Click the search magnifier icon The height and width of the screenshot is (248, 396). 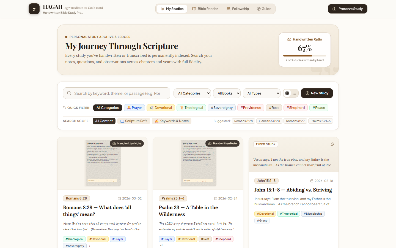coord(69,93)
